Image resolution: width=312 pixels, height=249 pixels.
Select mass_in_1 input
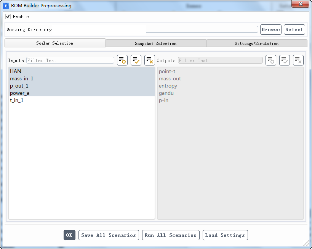coord(82,78)
